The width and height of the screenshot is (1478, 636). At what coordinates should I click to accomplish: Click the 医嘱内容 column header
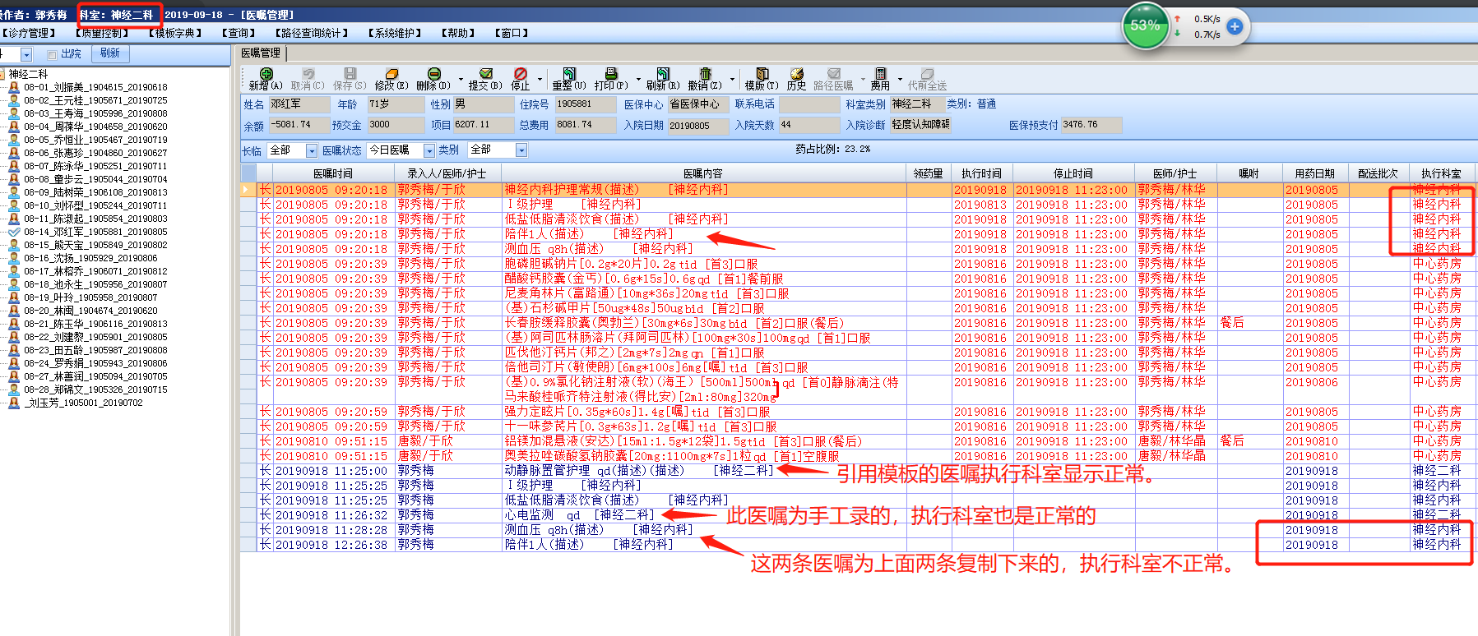pyautogui.click(x=702, y=173)
